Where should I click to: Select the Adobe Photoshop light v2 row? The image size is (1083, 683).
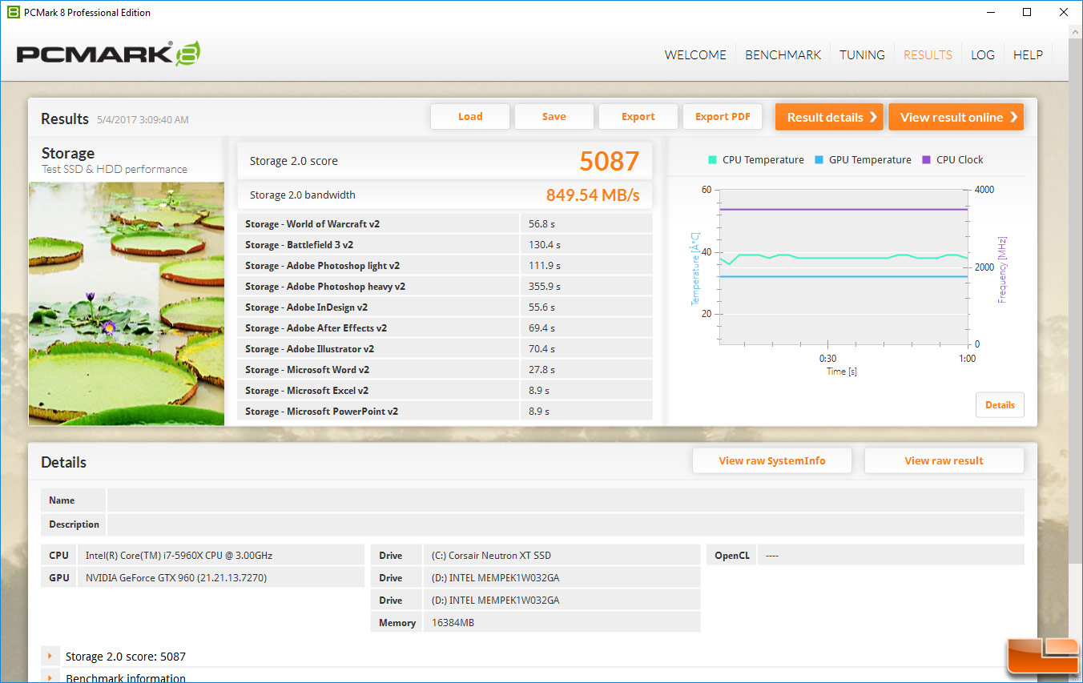pyautogui.click(x=445, y=266)
